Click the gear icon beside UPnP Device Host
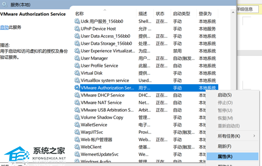 [x=77, y=29]
